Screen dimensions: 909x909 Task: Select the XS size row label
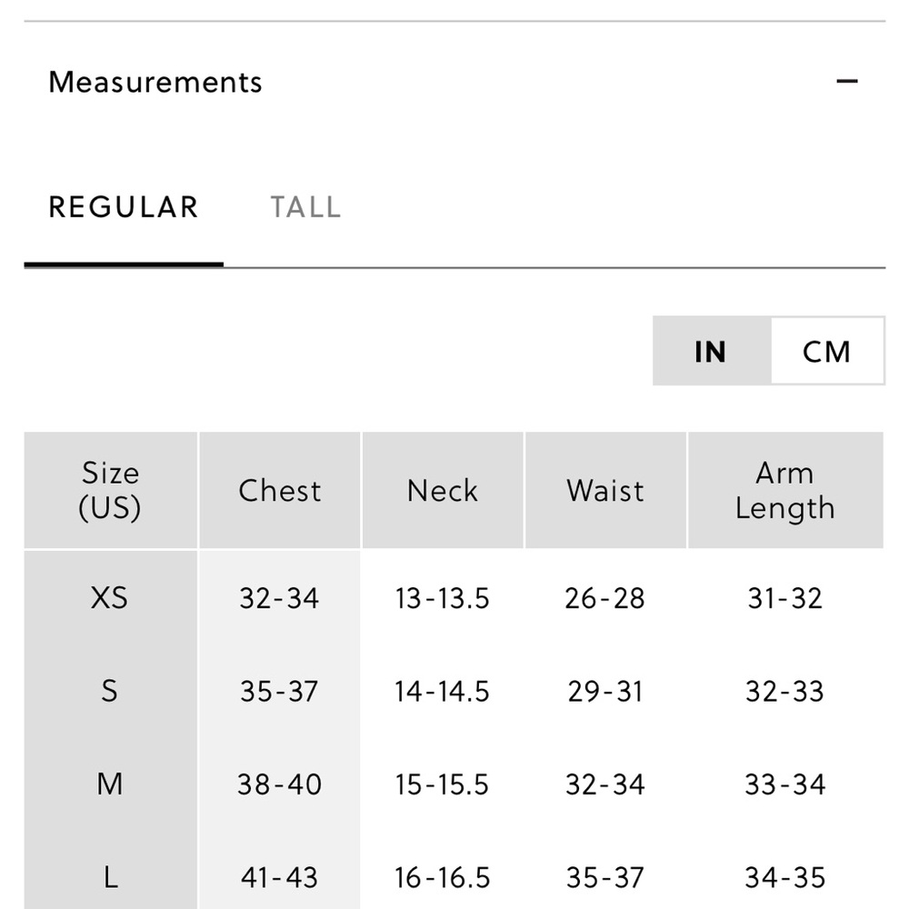coord(110,597)
